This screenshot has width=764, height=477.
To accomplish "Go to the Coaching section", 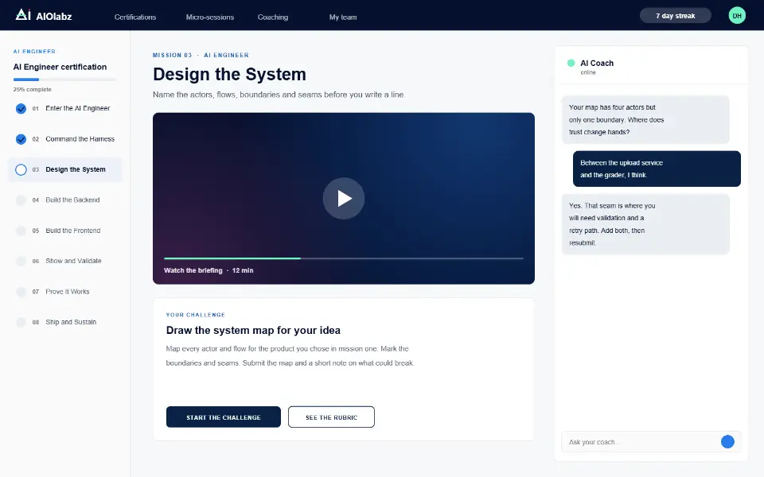I will 273,17.
